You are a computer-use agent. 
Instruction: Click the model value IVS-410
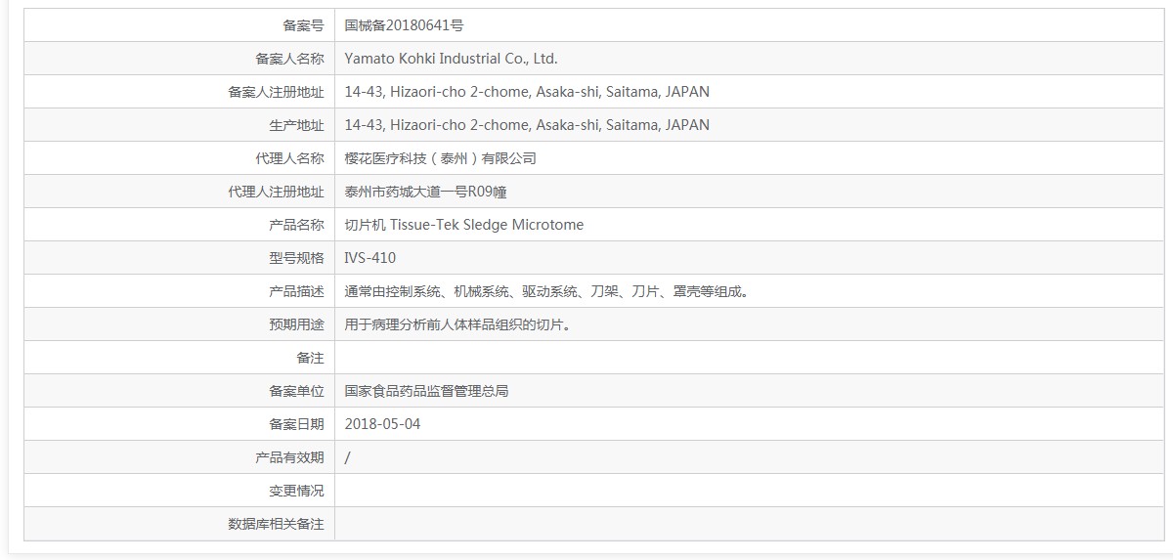370,258
